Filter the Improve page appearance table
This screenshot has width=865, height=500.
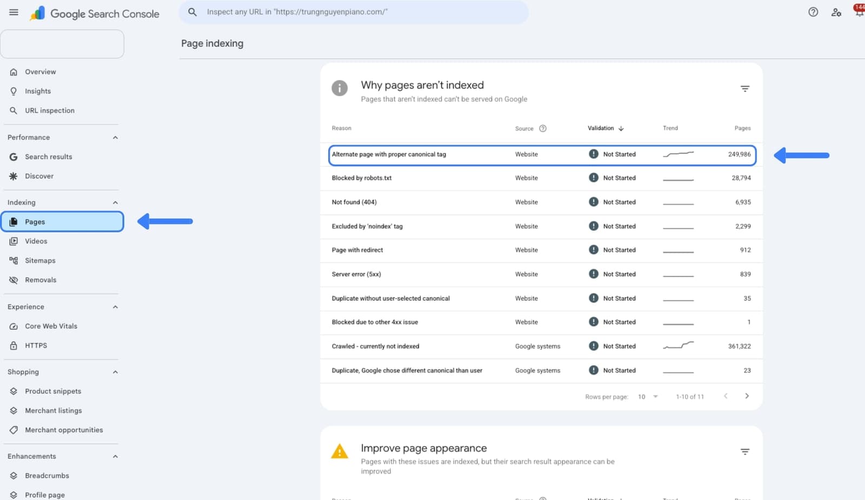click(745, 451)
